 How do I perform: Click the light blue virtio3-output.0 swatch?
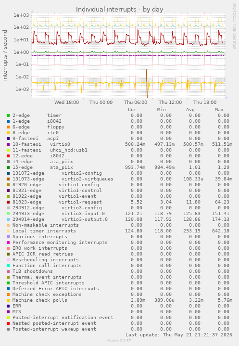pyautogui.click(x=8, y=219)
